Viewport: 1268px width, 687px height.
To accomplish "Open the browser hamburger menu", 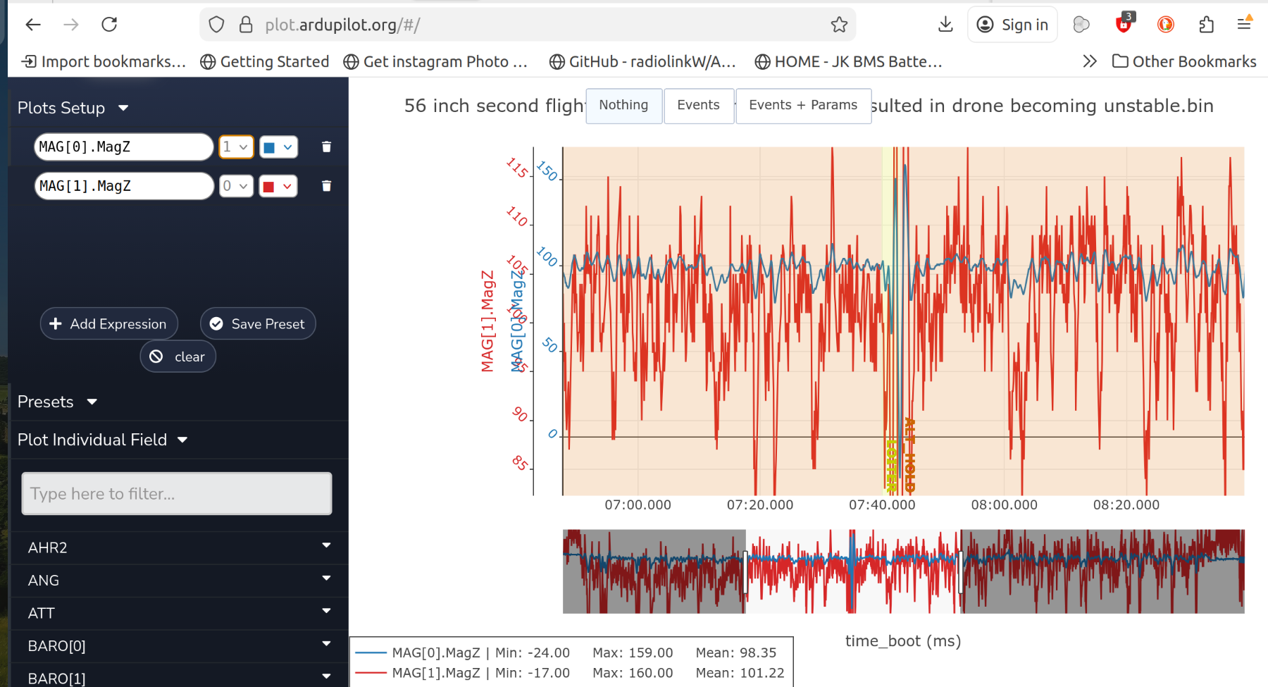I will (x=1244, y=25).
